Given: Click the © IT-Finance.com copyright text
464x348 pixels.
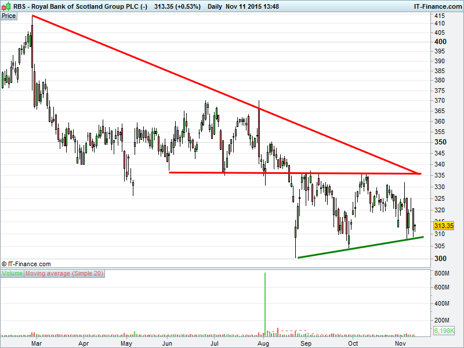Looking at the screenshot, I should (26, 264).
